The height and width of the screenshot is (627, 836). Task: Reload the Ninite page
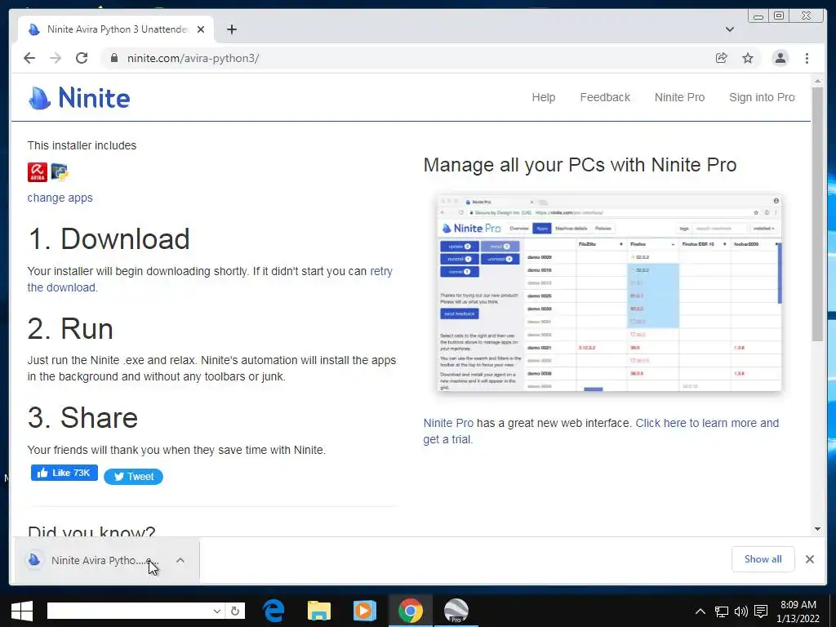click(x=82, y=58)
